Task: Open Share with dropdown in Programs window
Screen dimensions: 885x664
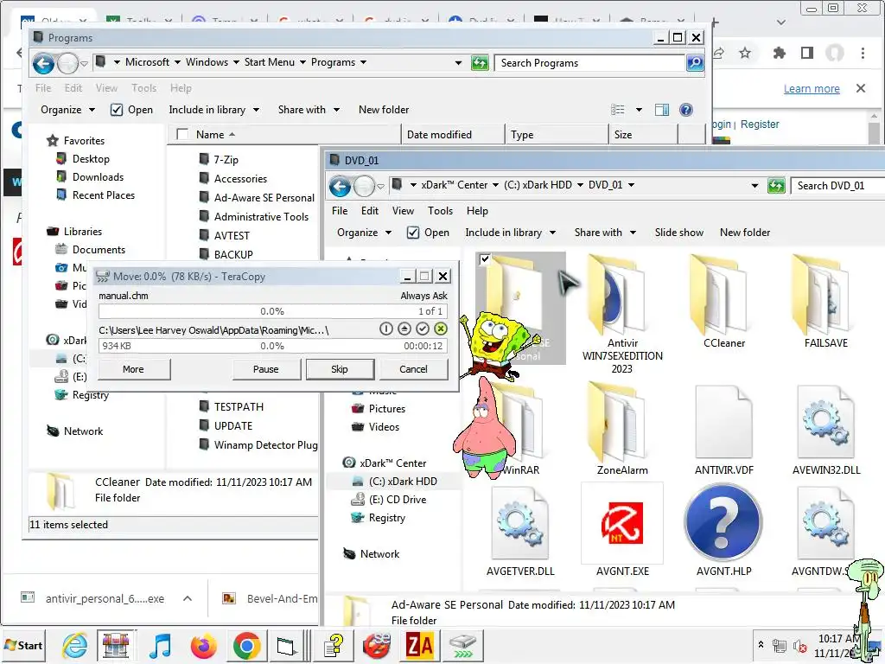Action: (309, 110)
